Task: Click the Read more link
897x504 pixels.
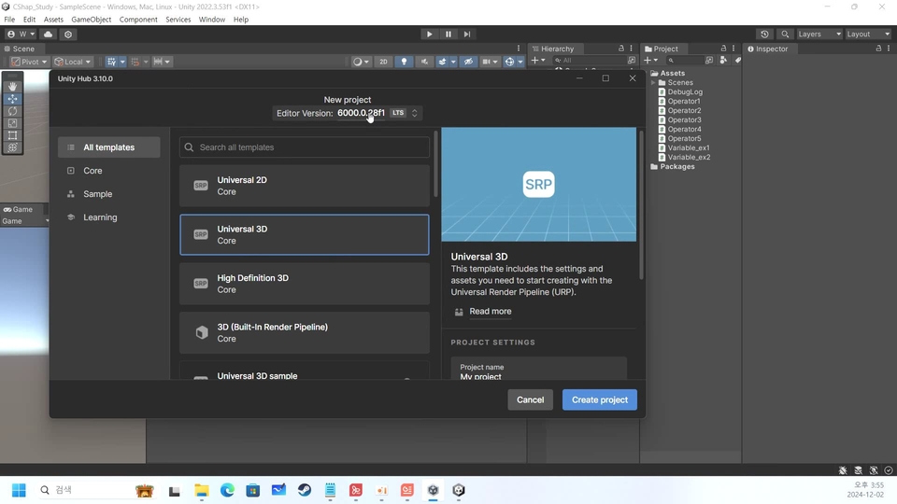Action: click(x=491, y=312)
